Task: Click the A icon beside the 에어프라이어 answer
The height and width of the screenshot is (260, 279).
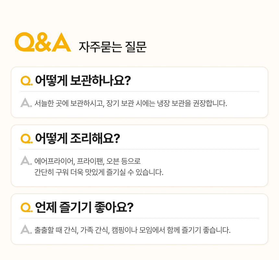Action: coord(26,161)
